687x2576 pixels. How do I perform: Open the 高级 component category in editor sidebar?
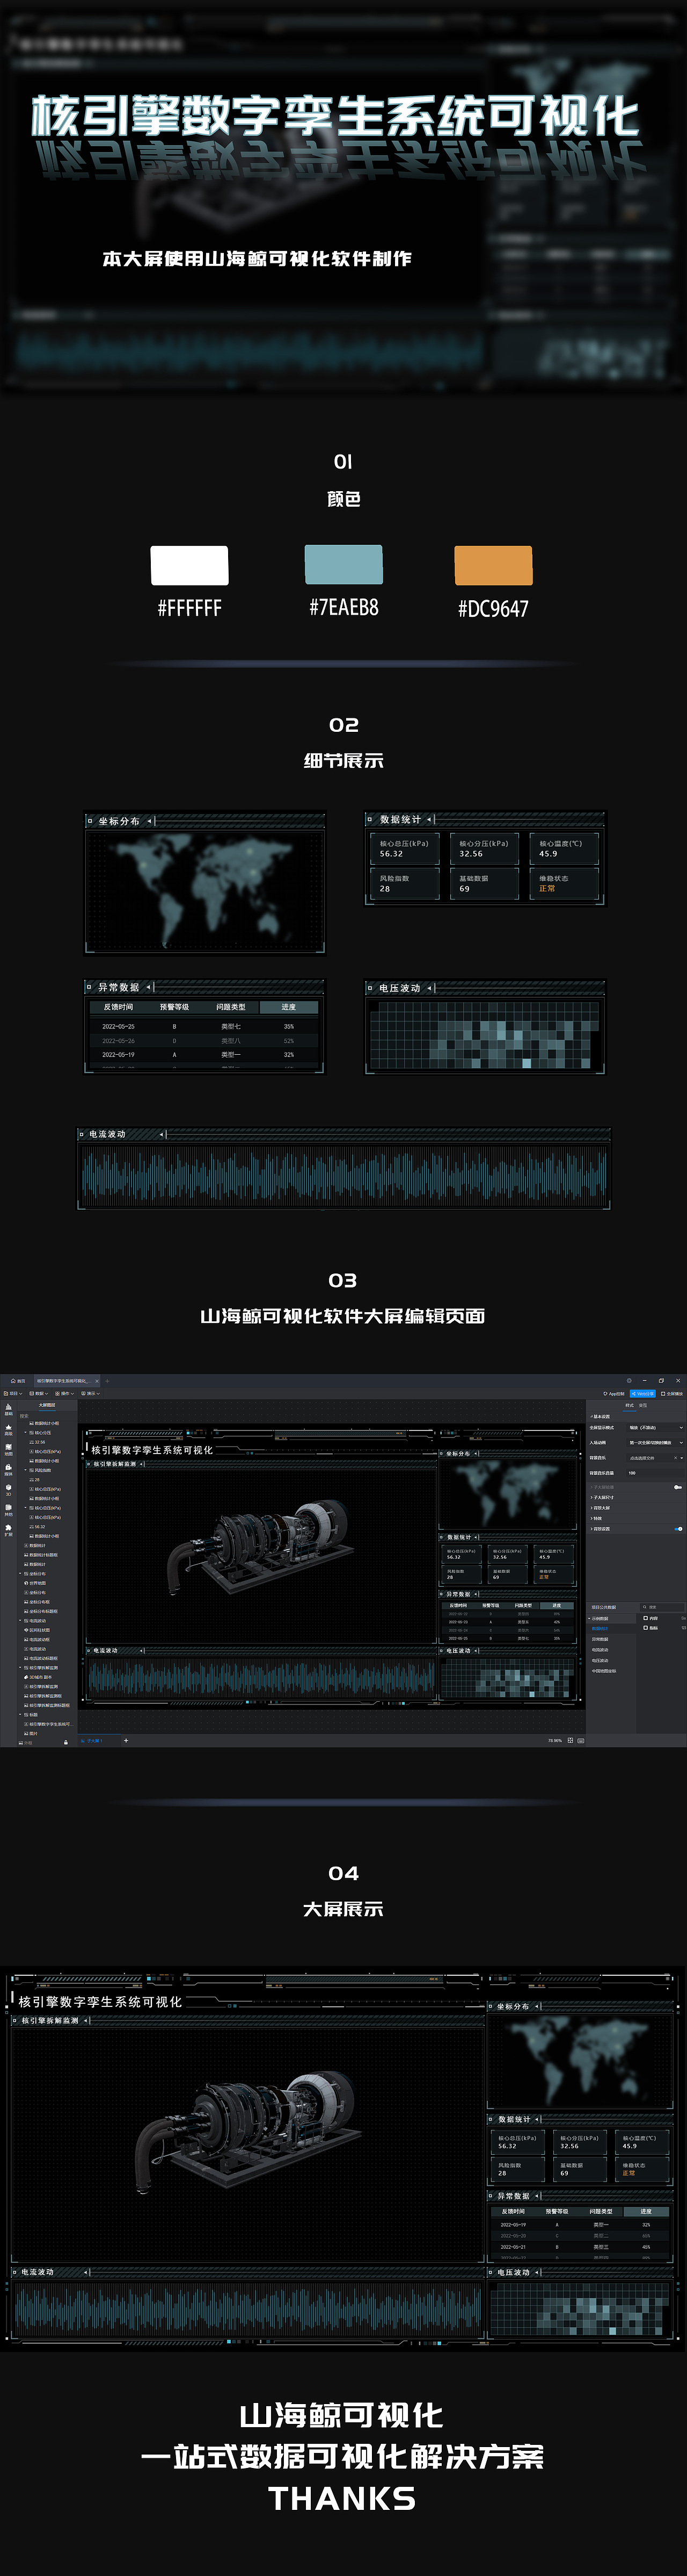click(9, 1430)
